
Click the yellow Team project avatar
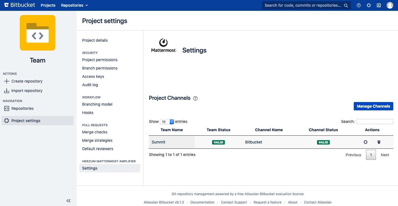coord(38,33)
